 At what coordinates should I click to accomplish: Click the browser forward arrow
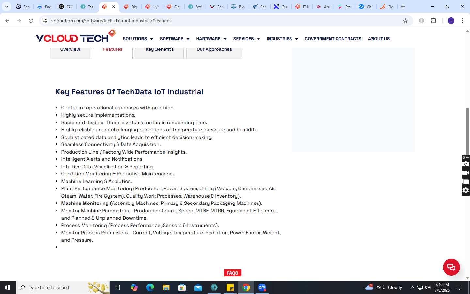(19, 21)
